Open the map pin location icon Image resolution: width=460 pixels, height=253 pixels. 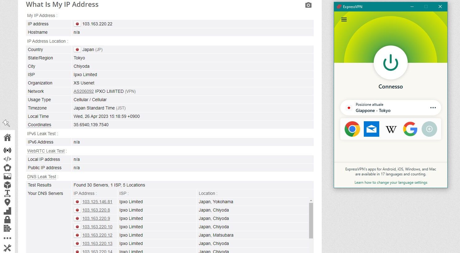pos(7,202)
